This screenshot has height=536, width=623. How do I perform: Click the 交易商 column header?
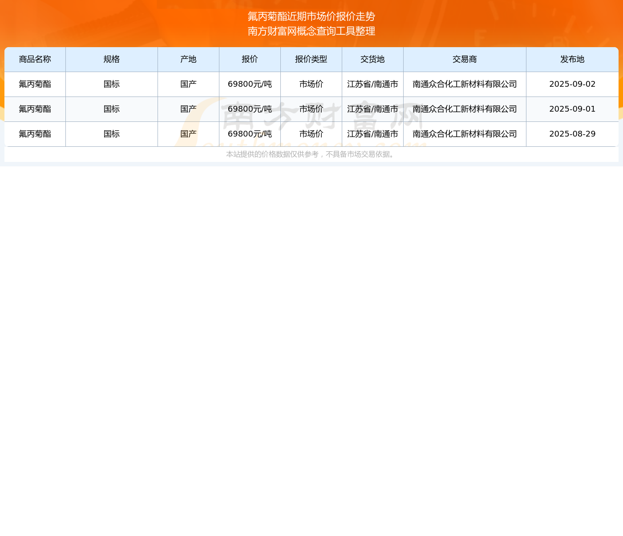coord(465,59)
